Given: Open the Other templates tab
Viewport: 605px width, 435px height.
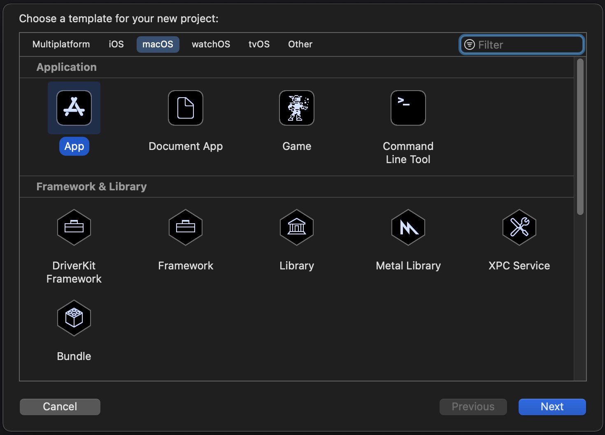Looking at the screenshot, I should (x=300, y=44).
